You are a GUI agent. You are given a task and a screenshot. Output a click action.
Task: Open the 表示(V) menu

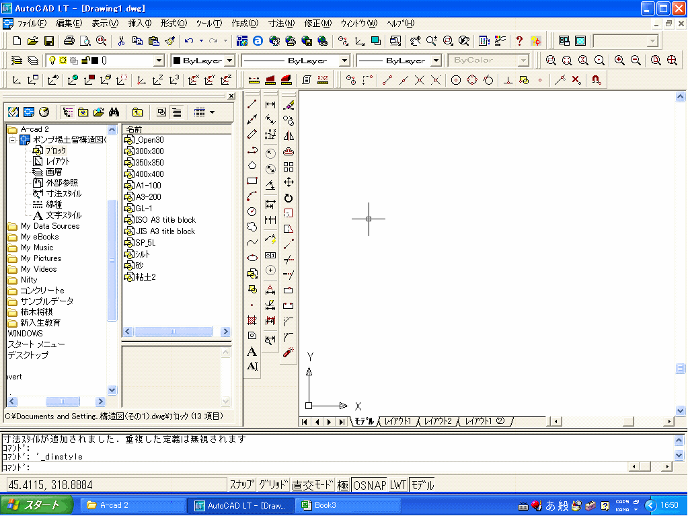(105, 24)
